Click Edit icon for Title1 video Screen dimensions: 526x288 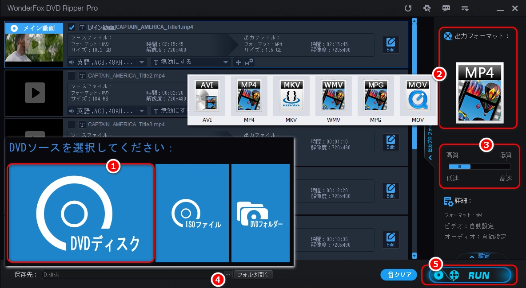pyautogui.click(x=391, y=45)
